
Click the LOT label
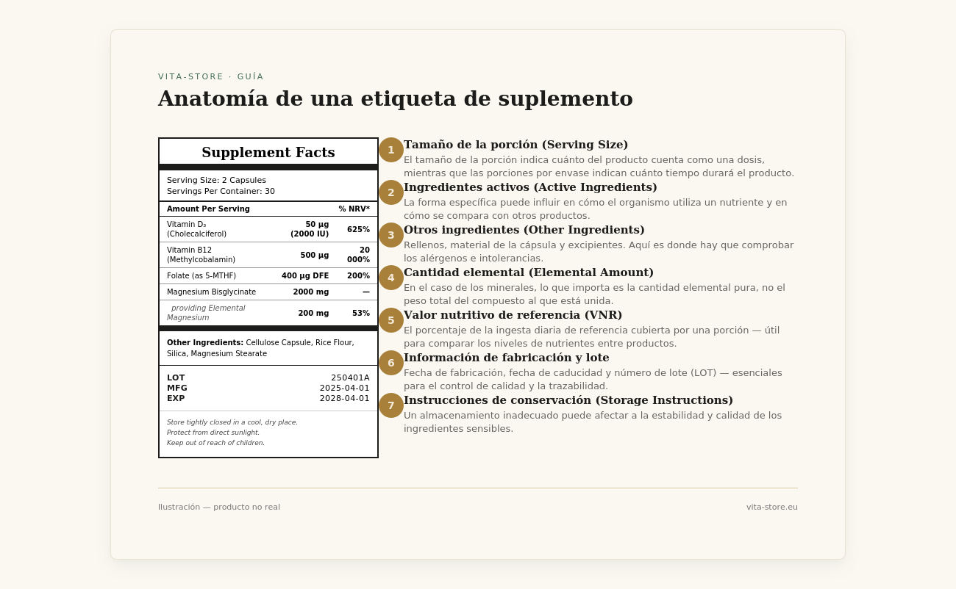[176, 377]
